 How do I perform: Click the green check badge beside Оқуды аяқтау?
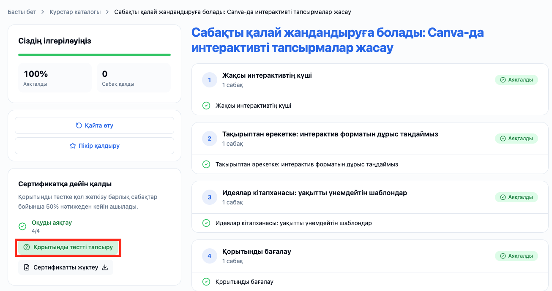point(22,226)
